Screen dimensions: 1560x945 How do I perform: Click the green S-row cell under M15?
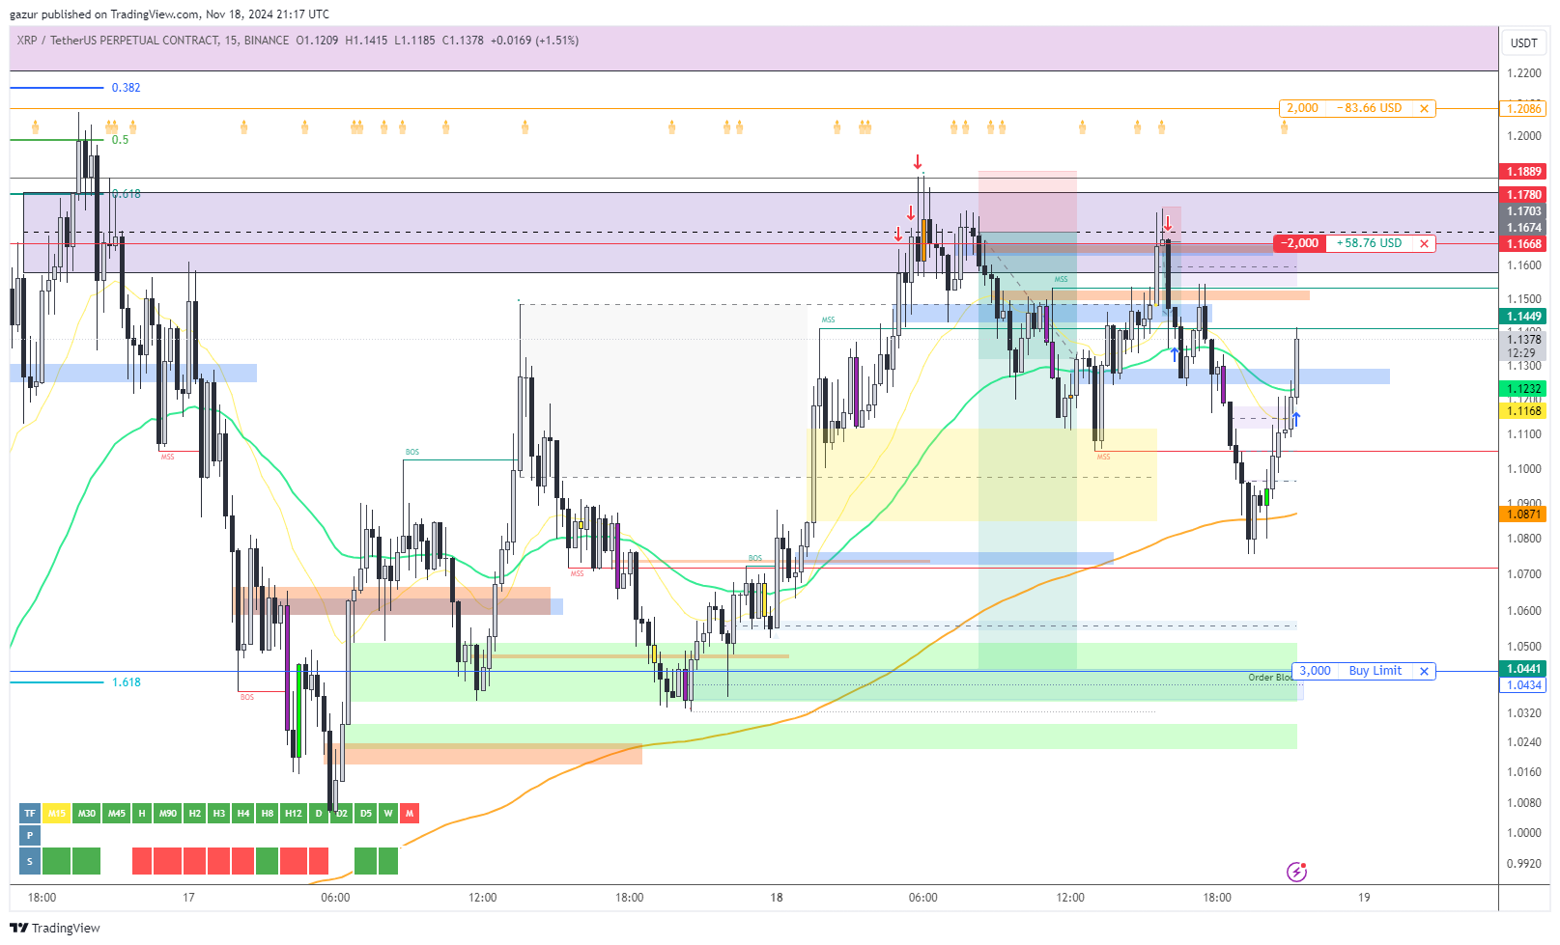[x=57, y=861]
